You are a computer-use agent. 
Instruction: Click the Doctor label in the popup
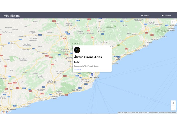pos(77,62)
